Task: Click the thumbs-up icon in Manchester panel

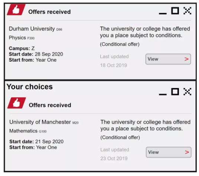Action: [17, 103]
